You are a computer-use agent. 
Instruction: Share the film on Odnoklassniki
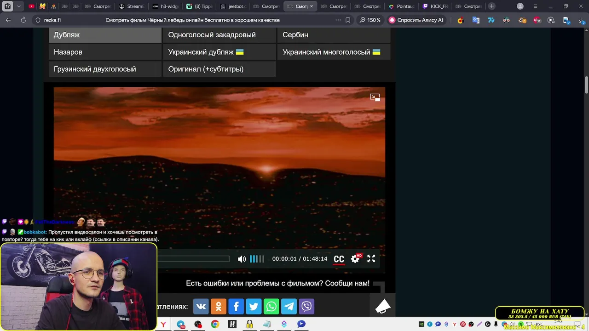219,306
